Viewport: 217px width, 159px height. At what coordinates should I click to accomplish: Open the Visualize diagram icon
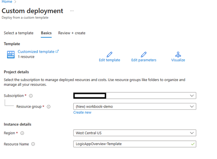[x=178, y=54]
